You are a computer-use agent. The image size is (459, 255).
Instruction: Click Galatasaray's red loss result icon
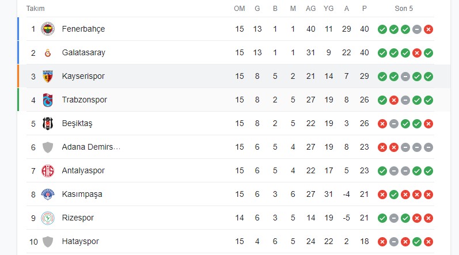[x=417, y=53]
